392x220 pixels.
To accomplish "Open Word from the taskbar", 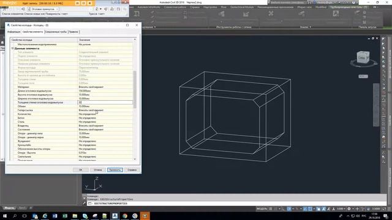I will click(55, 216).
